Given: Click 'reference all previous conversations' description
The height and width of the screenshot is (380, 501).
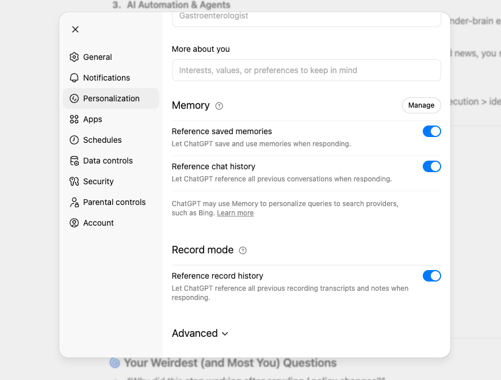Looking at the screenshot, I should 281,179.
